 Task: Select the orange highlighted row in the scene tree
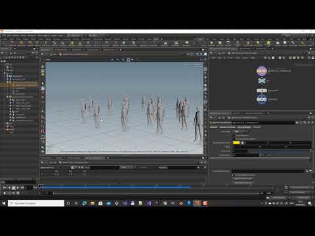tap(19, 85)
